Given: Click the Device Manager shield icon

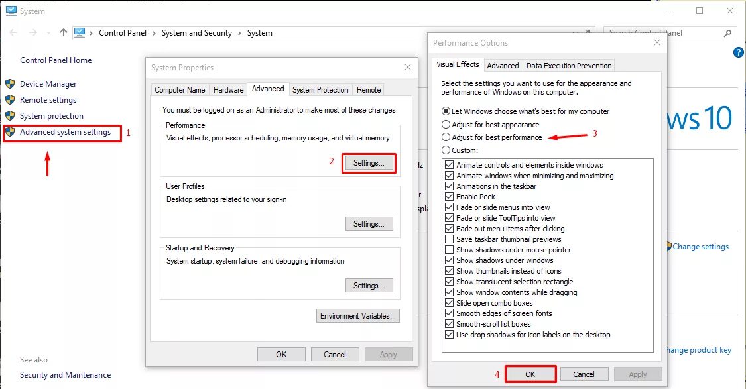Looking at the screenshot, I should tap(10, 84).
